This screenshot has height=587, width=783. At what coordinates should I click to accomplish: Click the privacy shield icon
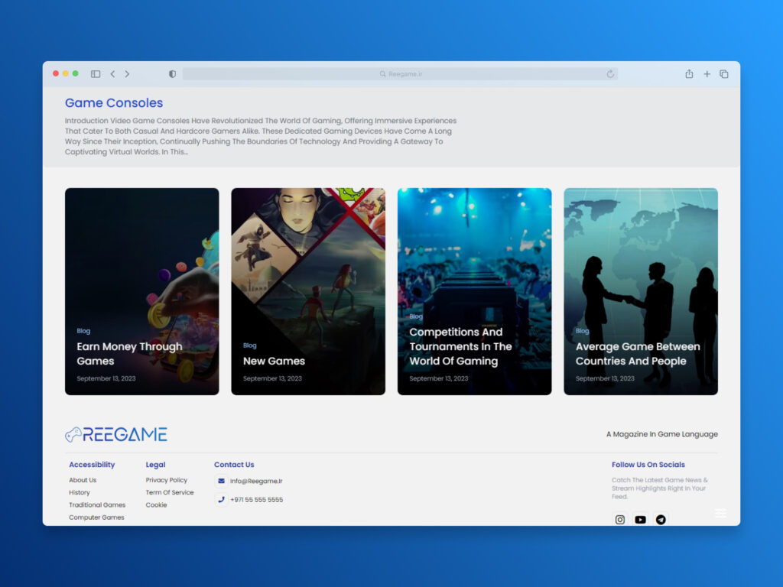pos(172,74)
